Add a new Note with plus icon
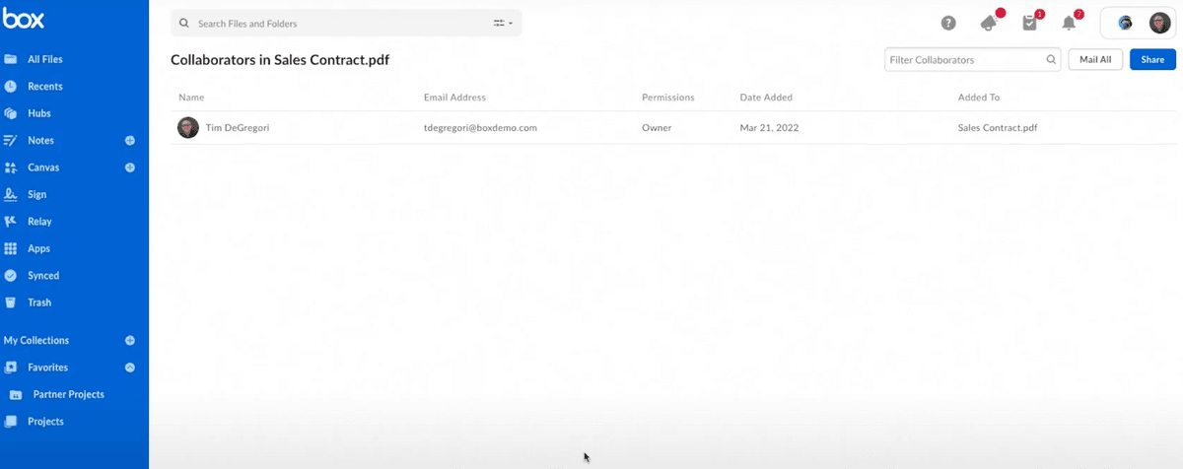The height and width of the screenshot is (469, 1183). pos(130,141)
